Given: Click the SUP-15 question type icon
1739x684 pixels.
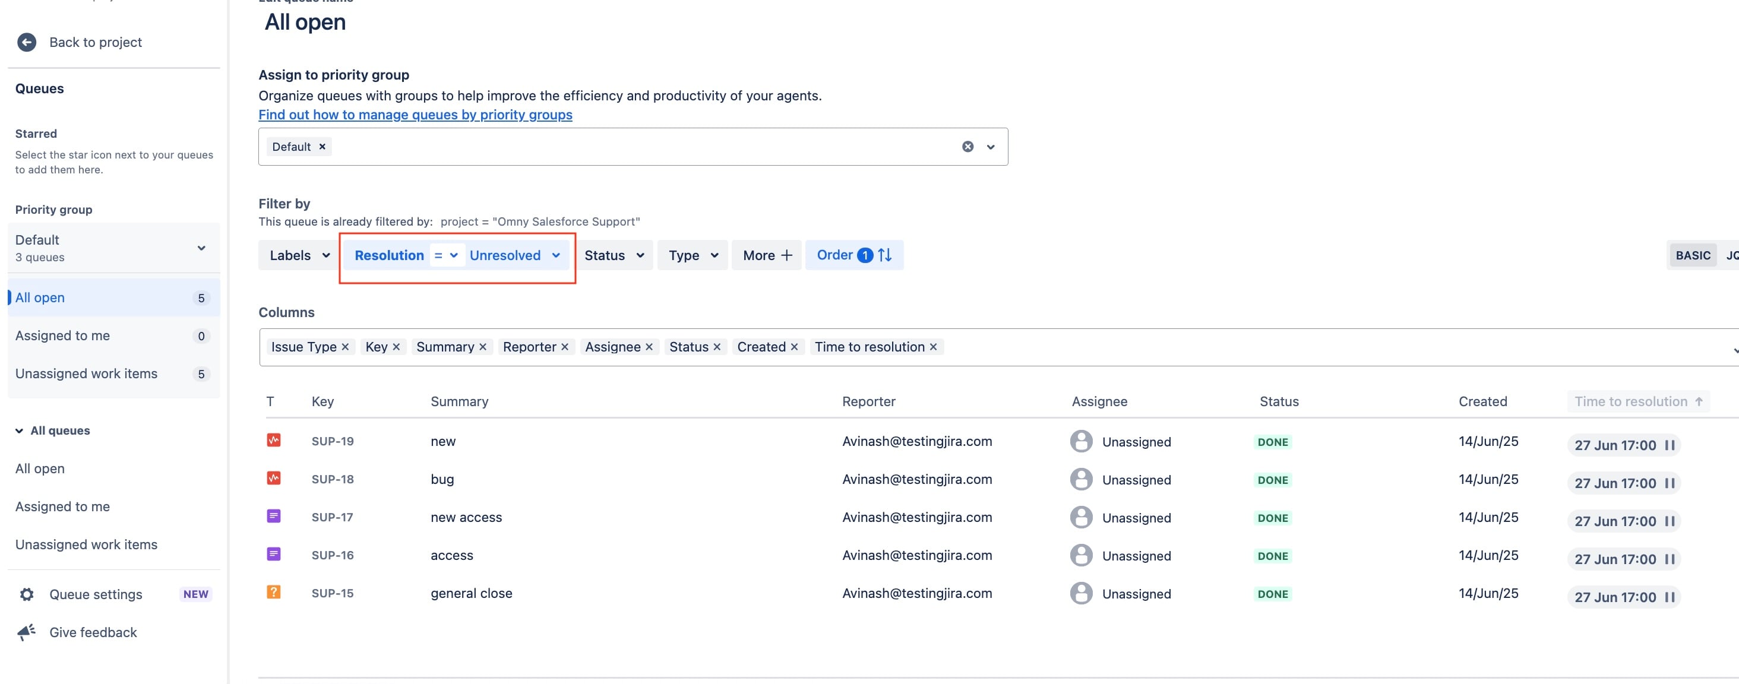Looking at the screenshot, I should [x=273, y=592].
